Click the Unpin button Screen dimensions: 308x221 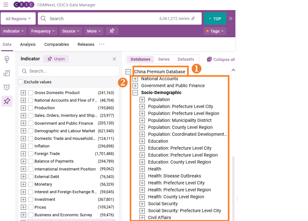coord(56,59)
